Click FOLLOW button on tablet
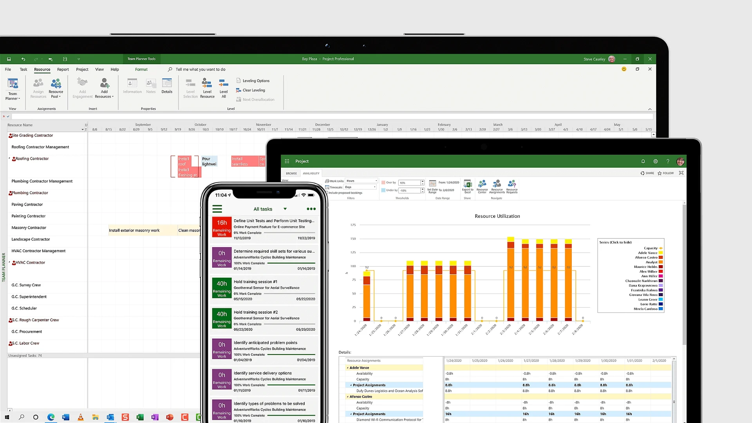Image resolution: width=752 pixels, height=423 pixels. point(666,173)
